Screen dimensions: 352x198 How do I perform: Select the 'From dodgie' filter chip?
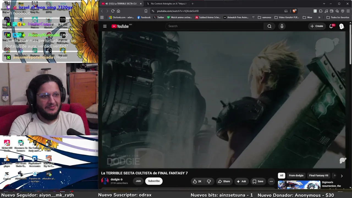(x=296, y=175)
